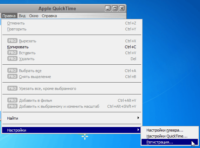
Task: Minimize the Apple QuickTime window
Action: (x=108, y=8)
